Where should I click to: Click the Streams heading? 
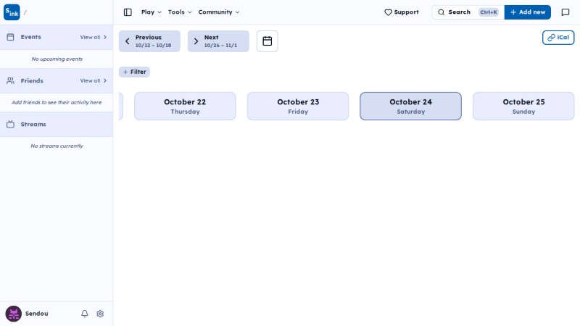33,124
